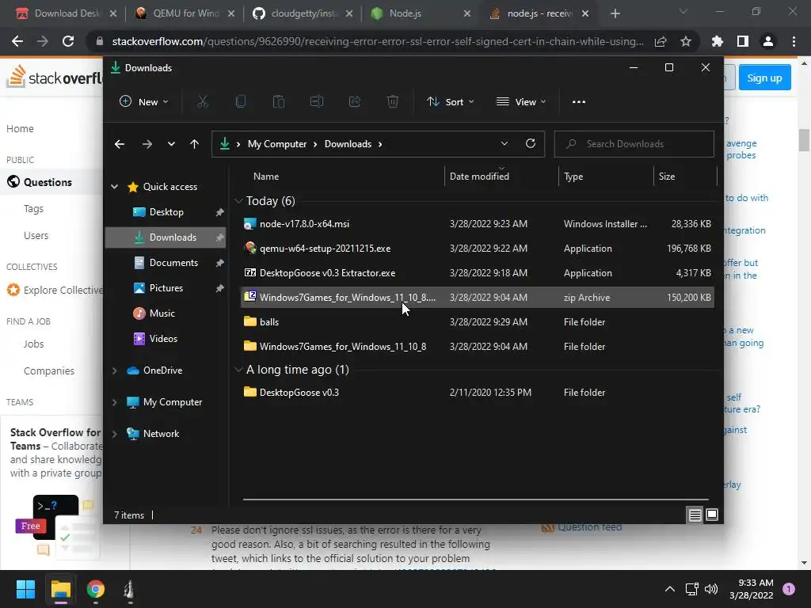
Task: Open recent locations dropdown chevron
Action: pos(171,144)
